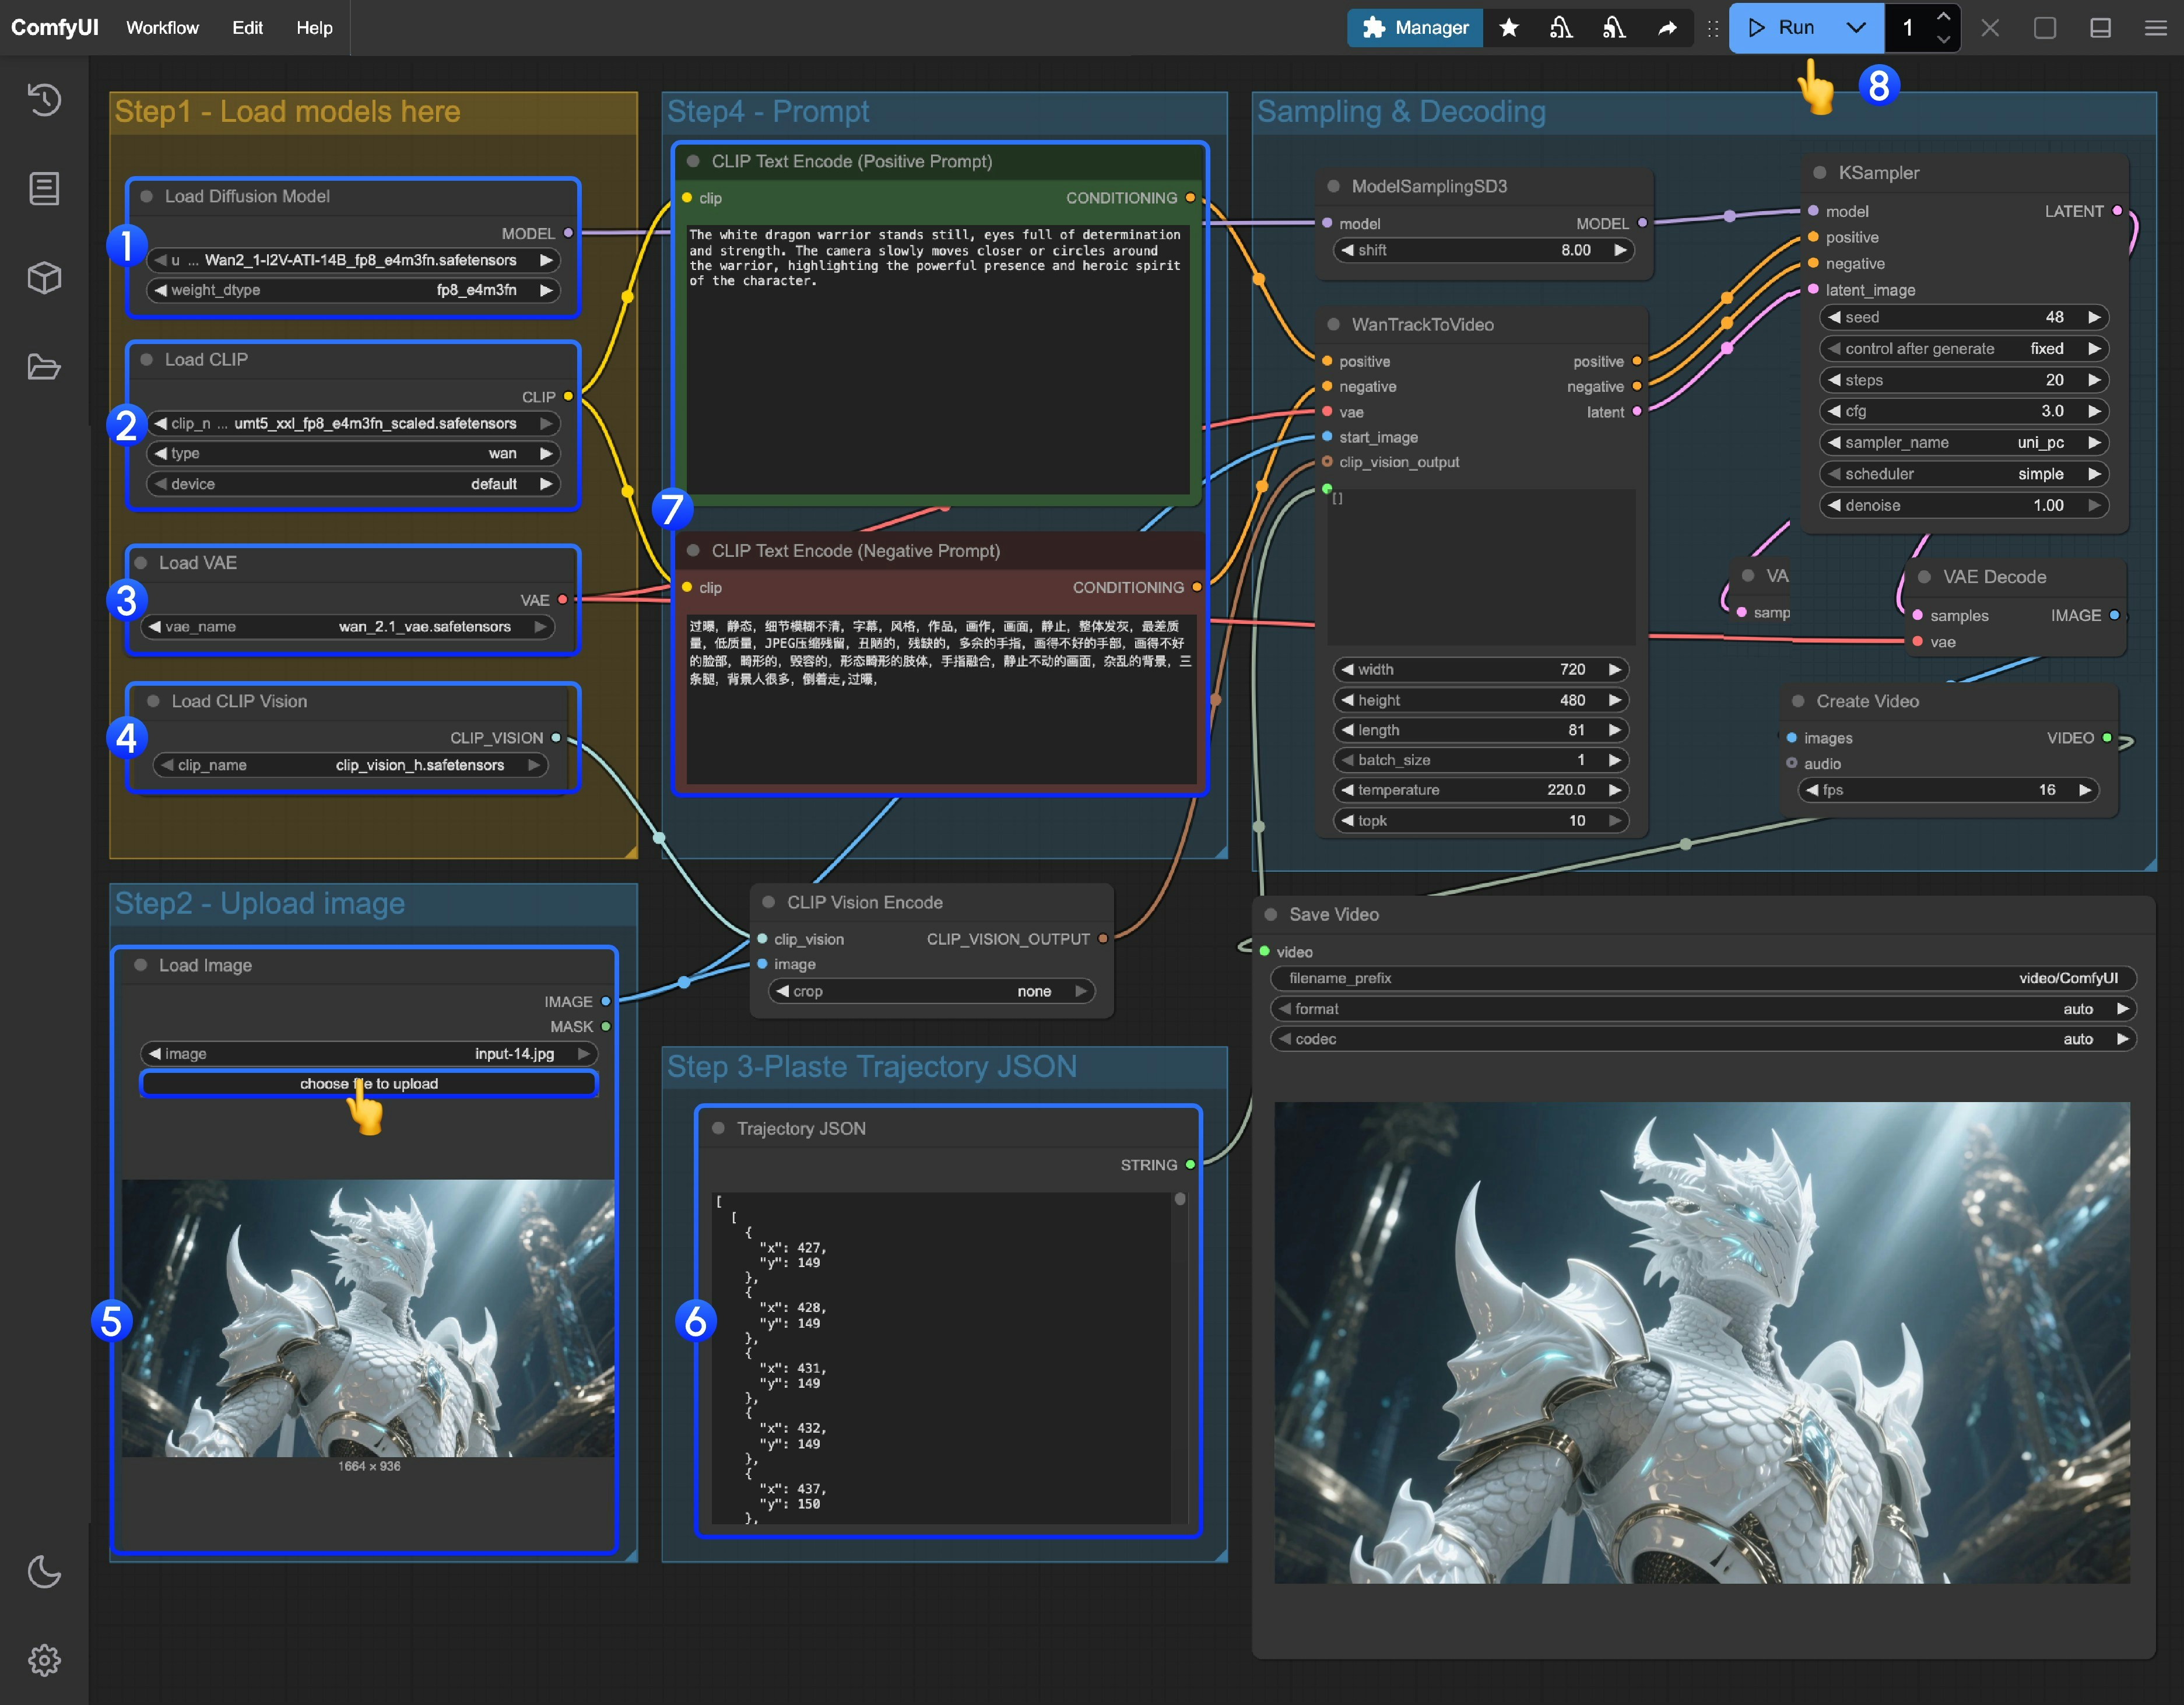Image resolution: width=2184 pixels, height=1705 pixels.
Task: Toggle collapse dot on Save Video node
Action: pos(1271,914)
